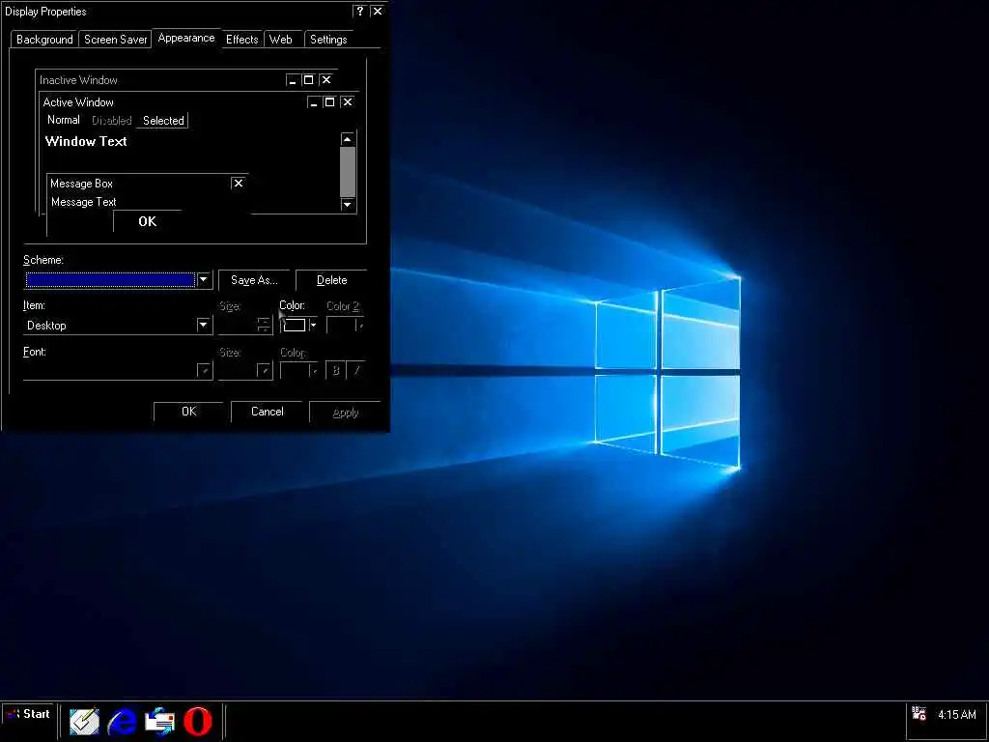Switch to the Background tab

44,39
